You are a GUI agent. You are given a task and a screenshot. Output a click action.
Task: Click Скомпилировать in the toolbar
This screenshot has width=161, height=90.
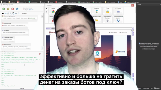(71, 2)
